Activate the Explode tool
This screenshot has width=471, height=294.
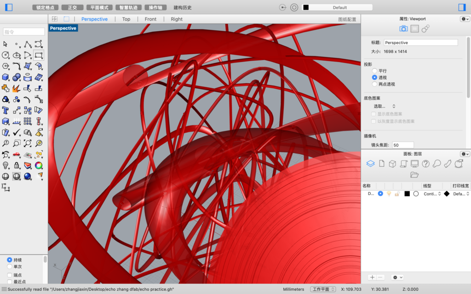click(17, 88)
